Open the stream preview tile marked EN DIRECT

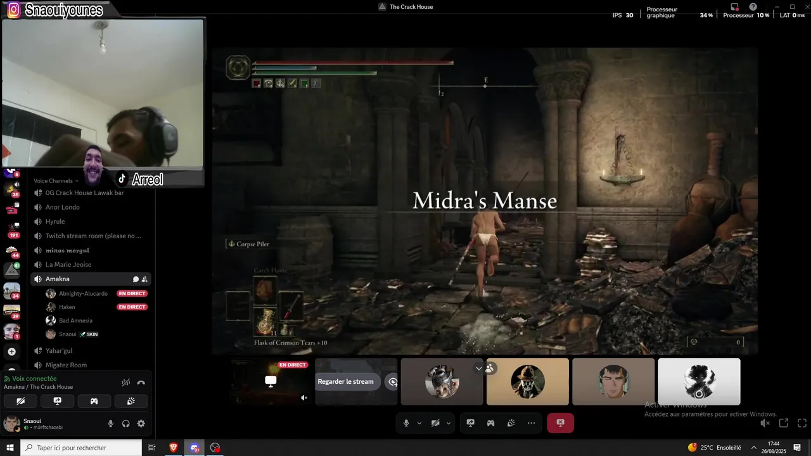271,381
